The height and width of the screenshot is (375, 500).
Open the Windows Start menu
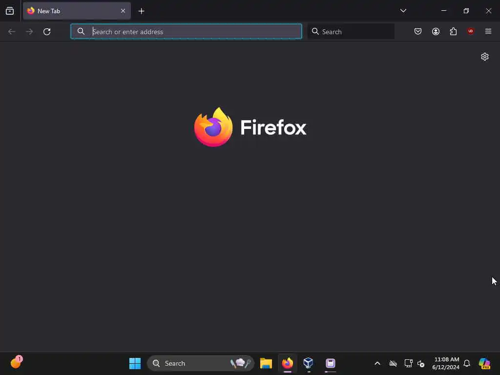pos(135,363)
